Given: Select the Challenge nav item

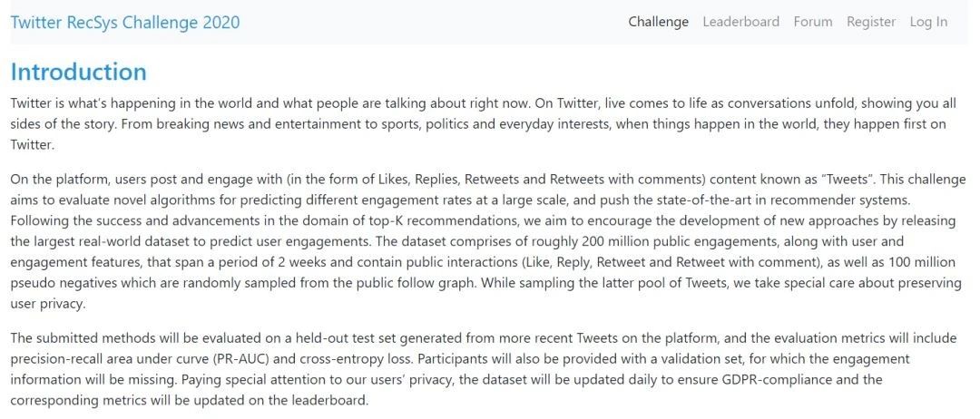Looking at the screenshot, I should [x=658, y=22].
